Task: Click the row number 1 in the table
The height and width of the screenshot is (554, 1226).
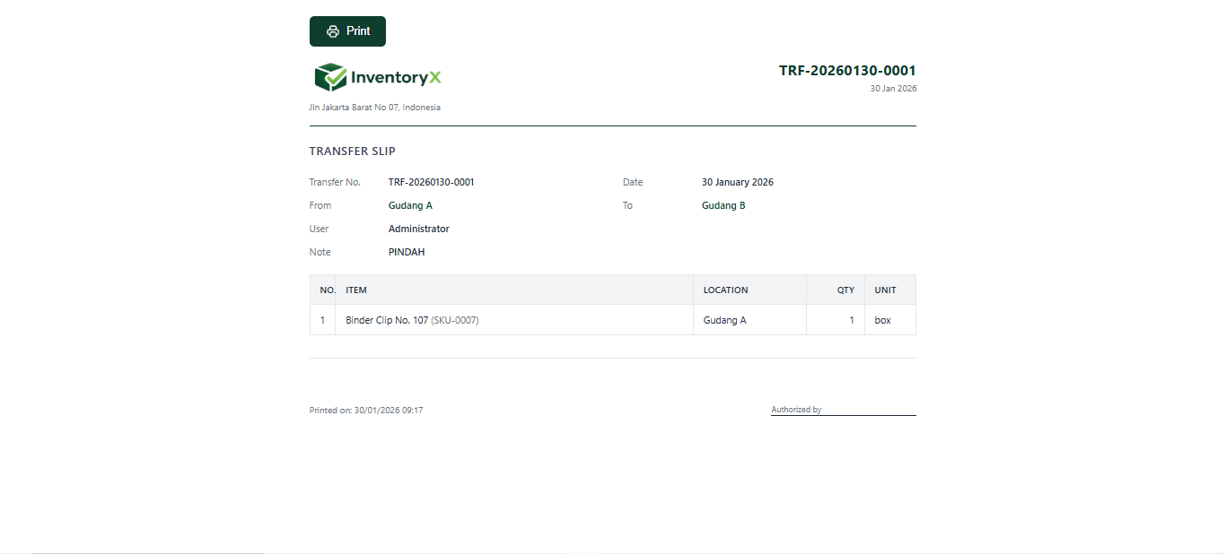Action: point(322,319)
